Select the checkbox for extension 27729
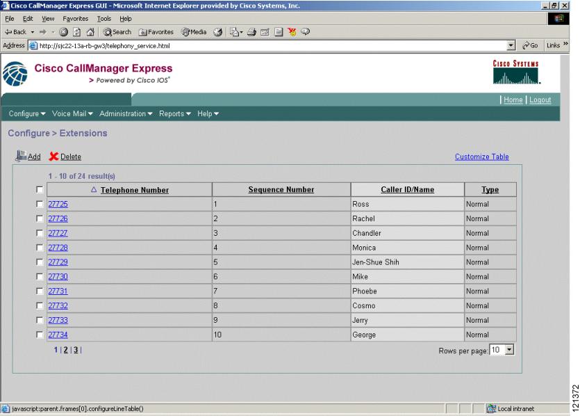 [40, 262]
